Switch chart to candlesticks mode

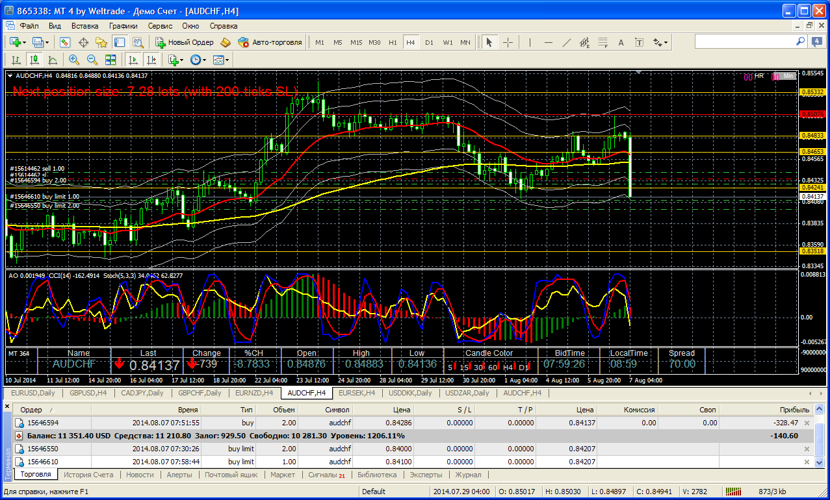(34, 60)
